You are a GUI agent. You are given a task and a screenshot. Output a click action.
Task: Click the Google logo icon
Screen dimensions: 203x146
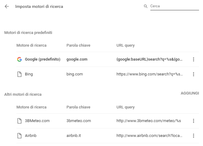pyautogui.click(x=19, y=59)
